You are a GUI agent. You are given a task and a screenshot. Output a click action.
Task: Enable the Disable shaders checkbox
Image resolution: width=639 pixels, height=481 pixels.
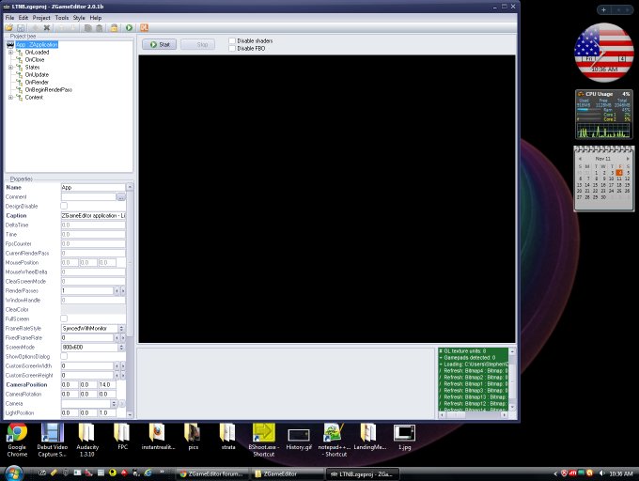click(x=232, y=40)
